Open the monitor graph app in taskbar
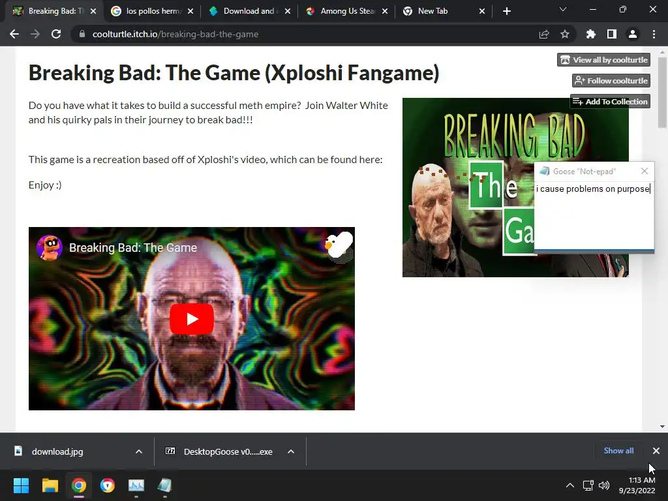The height and width of the screenshot is (501, 668). point(136,485)
